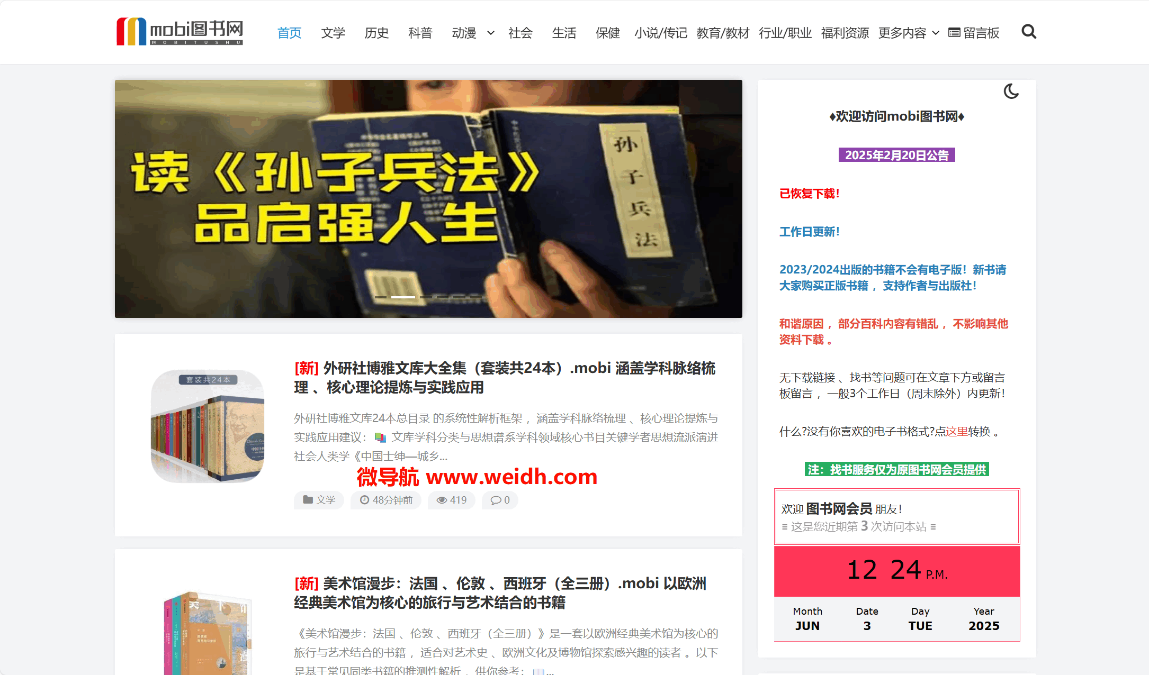
Task: Click the 外研社博雅文库 book cover thumbnail
Action: pyautogui.click(x=208, y=426)
